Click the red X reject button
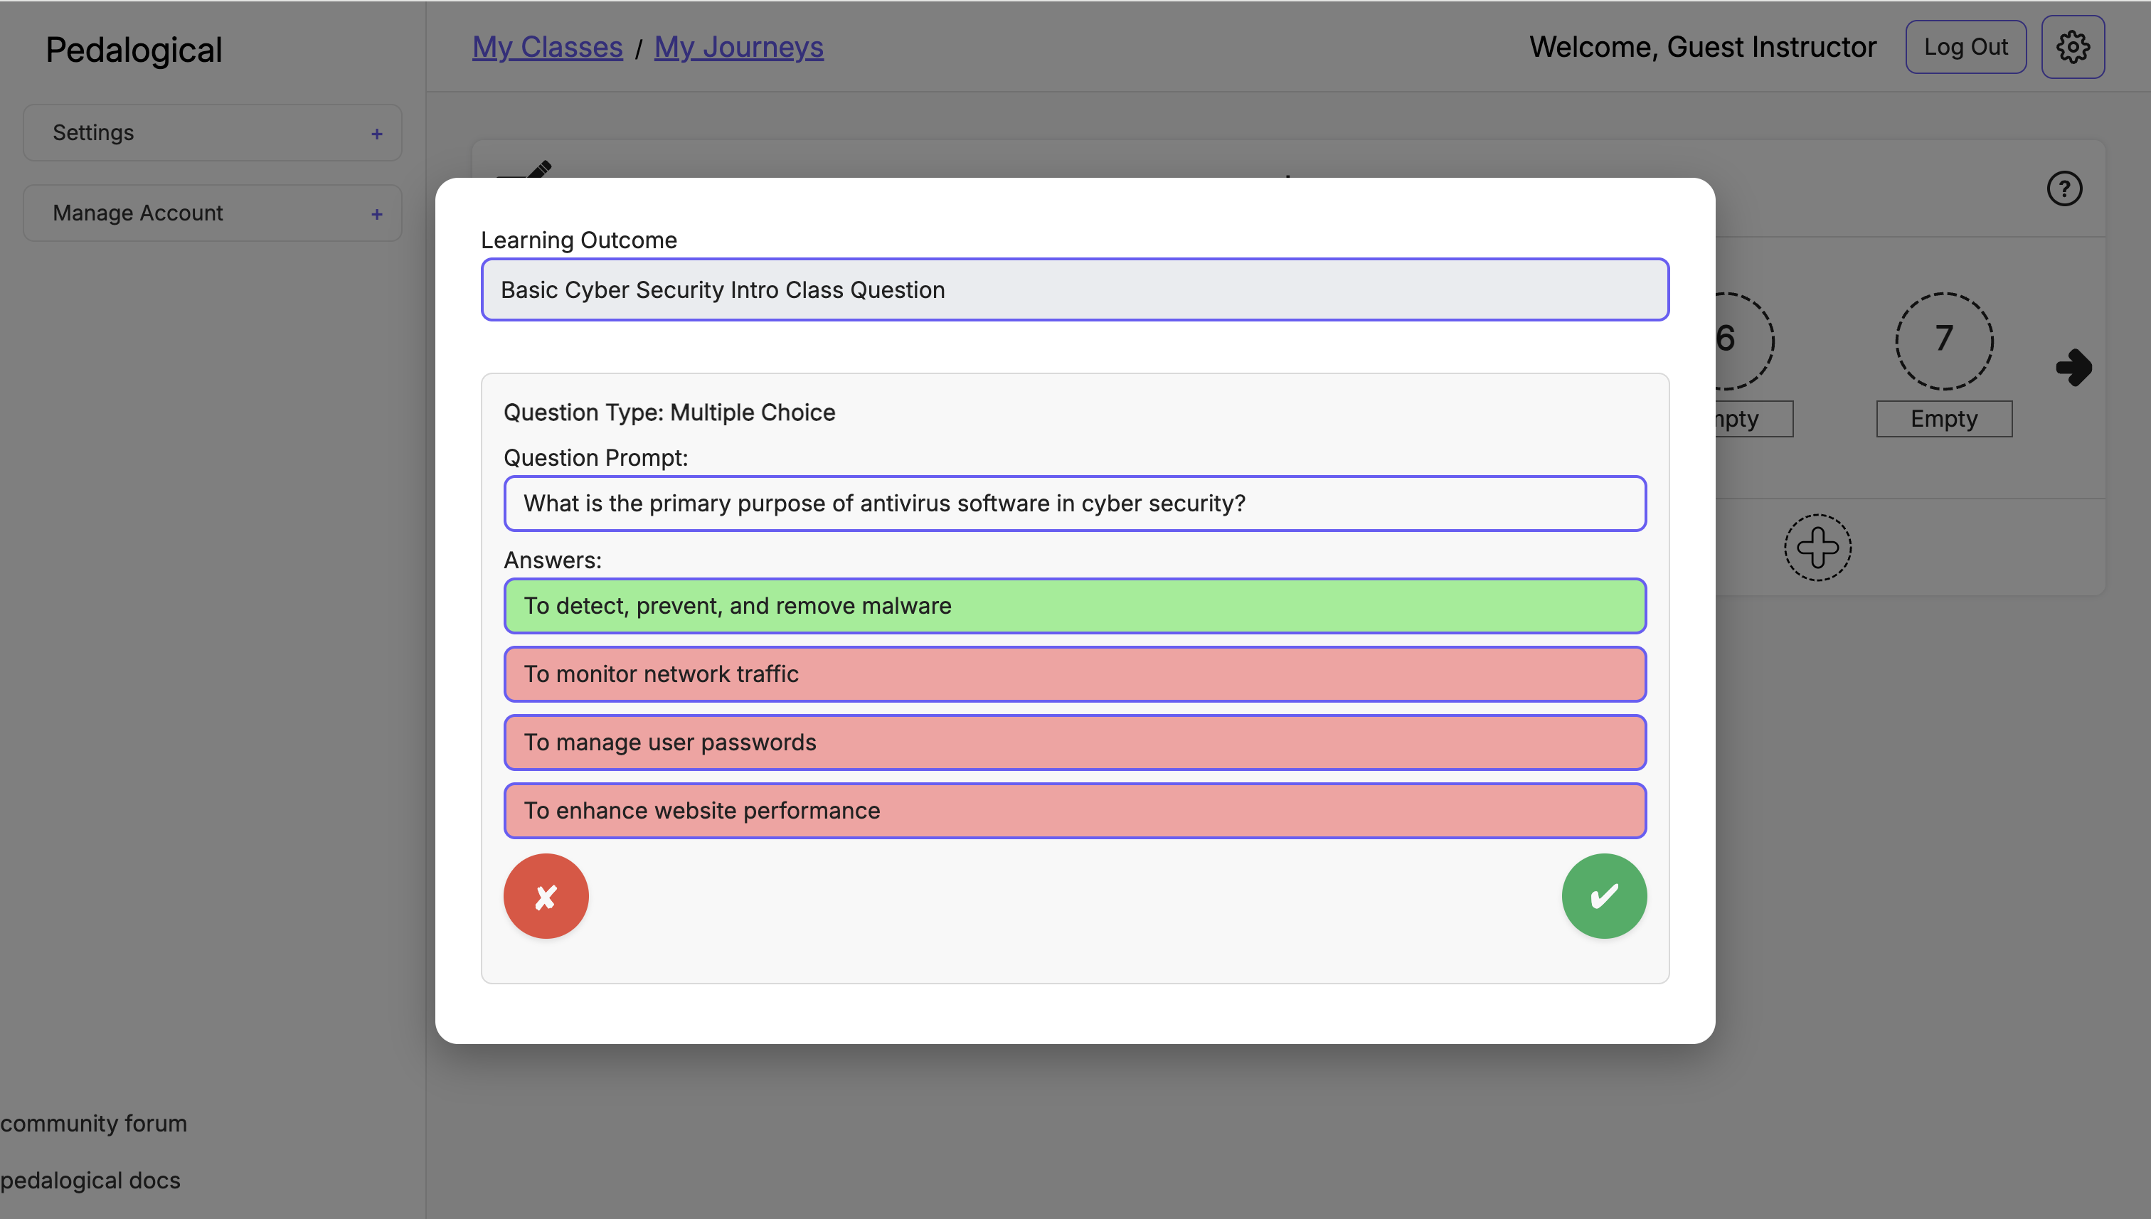Screen dimensions: 2151x1219 click(x=546, y=896)
